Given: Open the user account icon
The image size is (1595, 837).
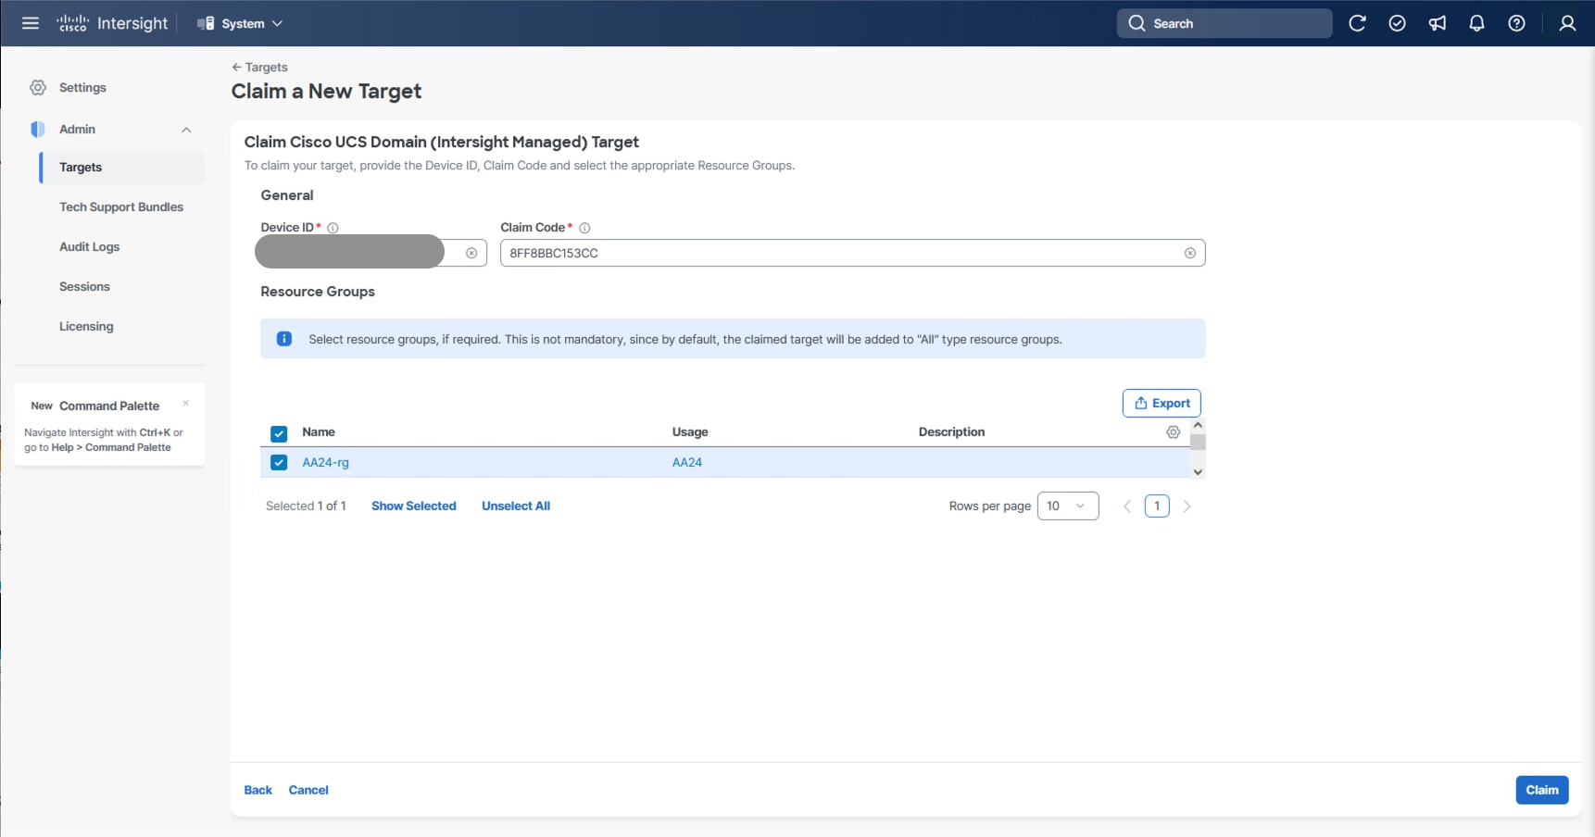Looking at the screenshot, I should click(x=1567, y=23).
